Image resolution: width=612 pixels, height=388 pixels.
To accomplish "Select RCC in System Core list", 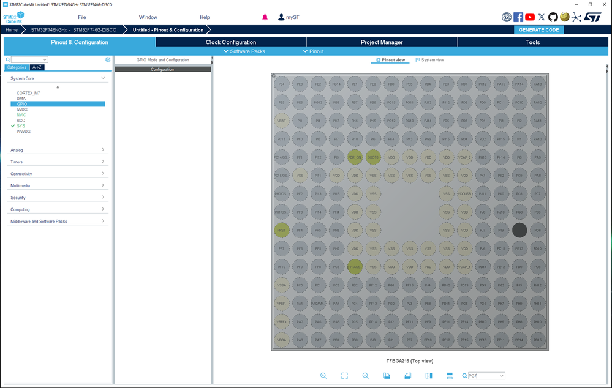I will [21, 121].
